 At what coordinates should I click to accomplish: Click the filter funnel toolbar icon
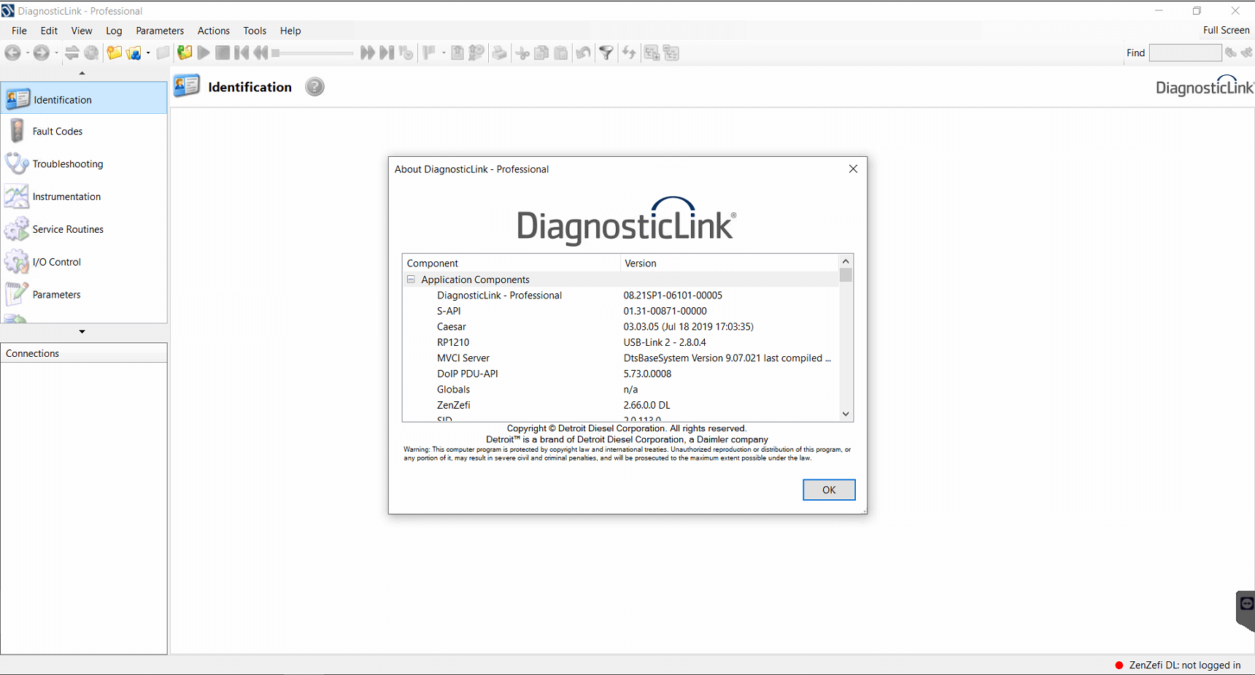pyautogui.click(x=606, y=53)
